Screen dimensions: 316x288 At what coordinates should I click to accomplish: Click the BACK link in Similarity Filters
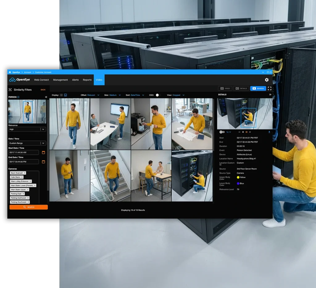pos(43,90)
